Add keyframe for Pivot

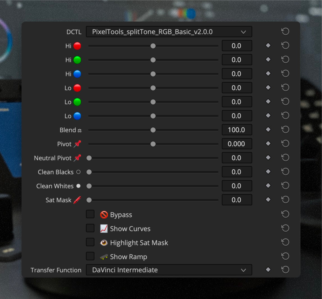268,144
